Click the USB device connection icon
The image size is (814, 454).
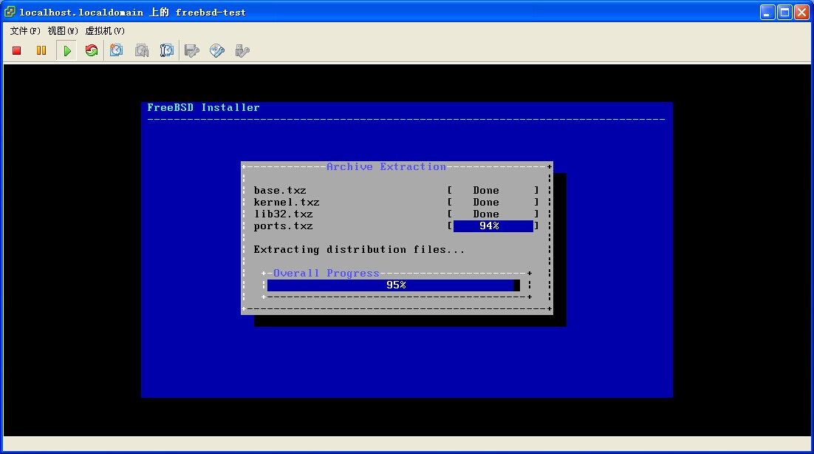(x=242, y=51)
